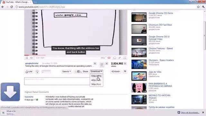The height and width of the screenshot is (116, 206).
Task: Switch player to wide mode icon
Action: pos(115,58)
